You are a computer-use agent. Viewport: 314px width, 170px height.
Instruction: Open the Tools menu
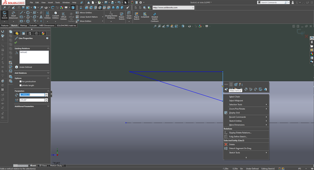click(58, 3)
